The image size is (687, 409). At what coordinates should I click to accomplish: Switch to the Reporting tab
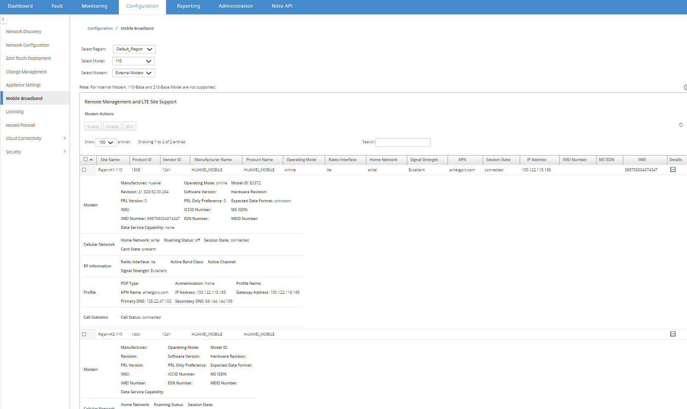(x=189, y=6)
